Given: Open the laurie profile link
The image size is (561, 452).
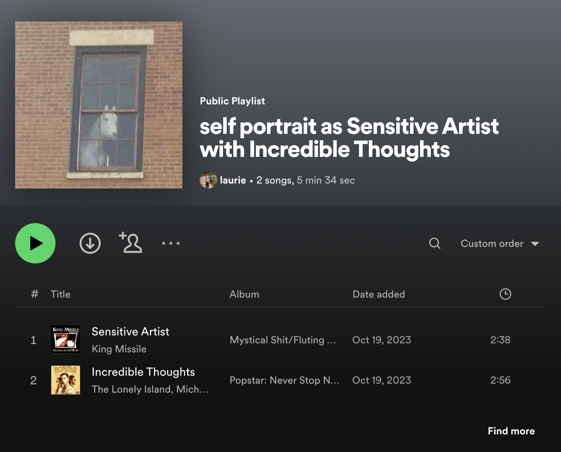Looking at the screenshot, I should [x=233, y=180].
